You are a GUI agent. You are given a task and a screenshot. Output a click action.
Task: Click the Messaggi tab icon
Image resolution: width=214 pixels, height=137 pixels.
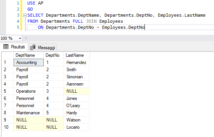(33, 47)
